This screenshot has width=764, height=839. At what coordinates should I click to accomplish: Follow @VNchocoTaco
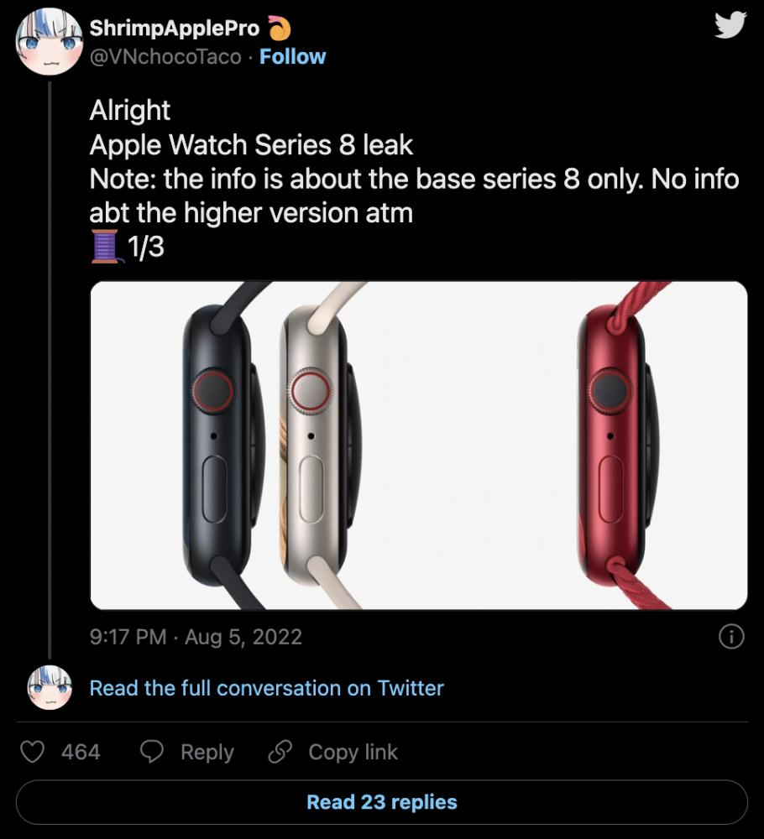[292, 56]
